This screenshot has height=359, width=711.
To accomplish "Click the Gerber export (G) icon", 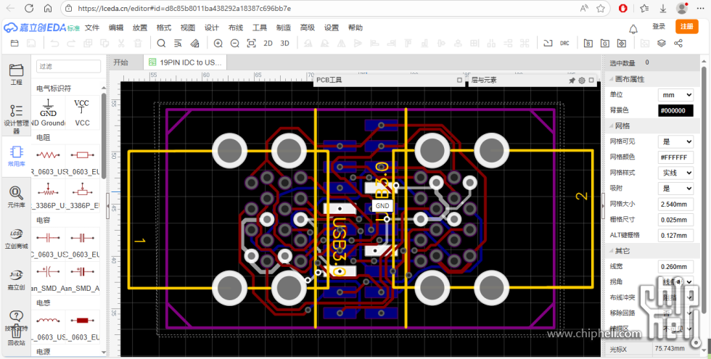I will [x=605, y=44].
